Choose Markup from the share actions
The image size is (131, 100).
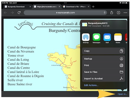[x=104, y=59]
